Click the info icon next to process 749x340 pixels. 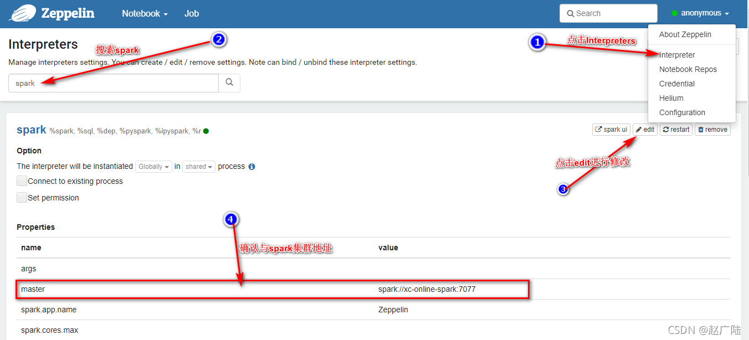coord(252,167)
